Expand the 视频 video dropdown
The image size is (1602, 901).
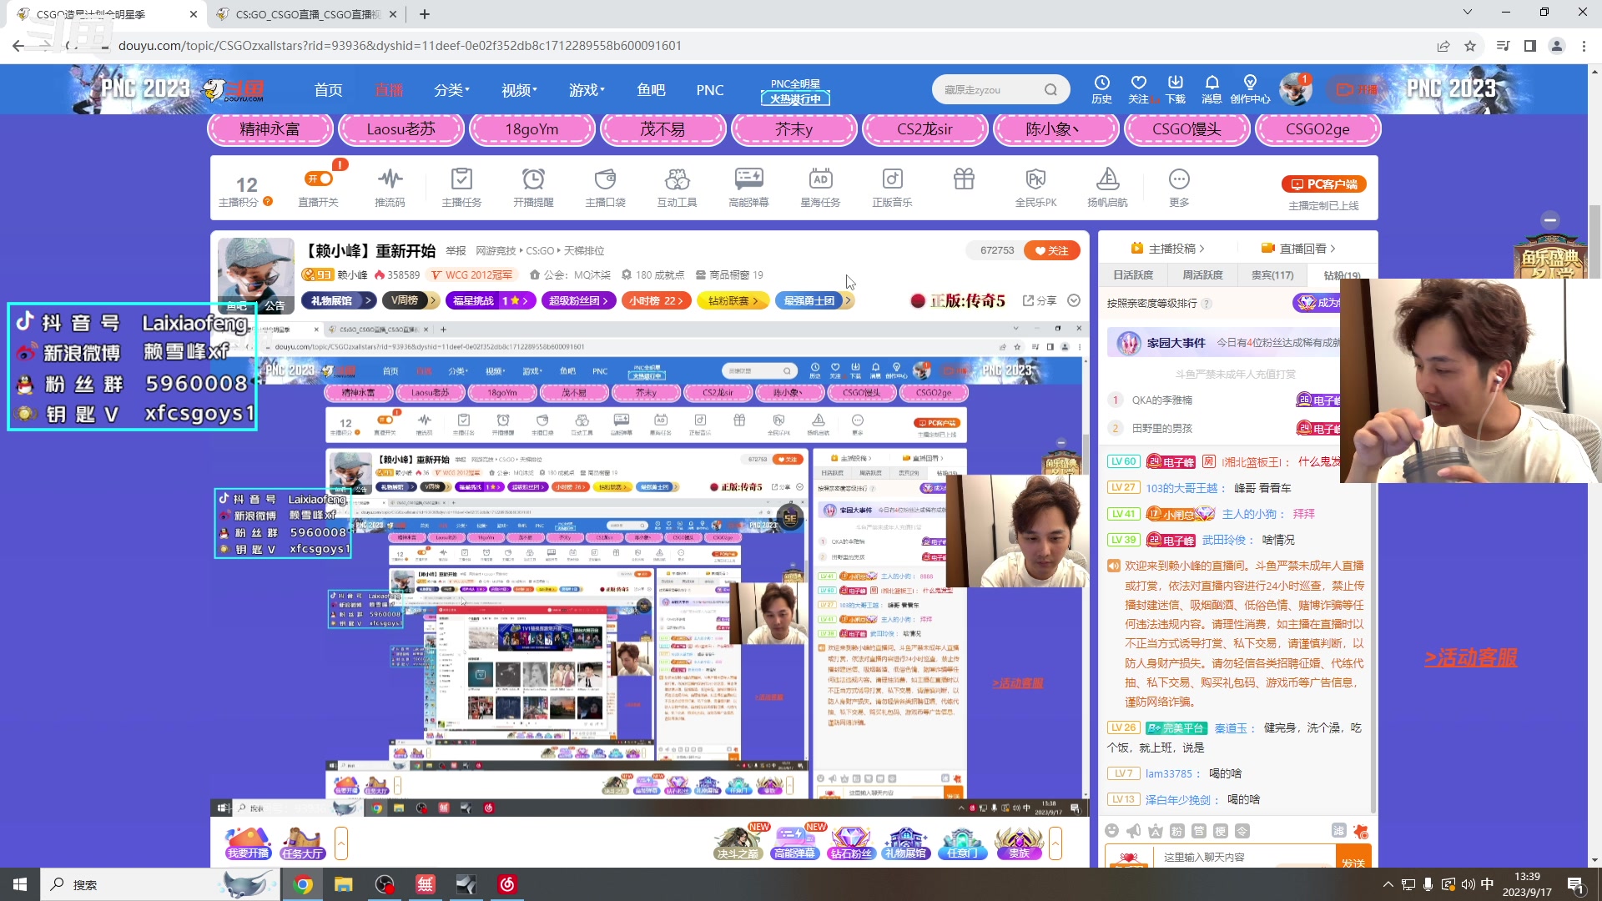pos(519,90)
